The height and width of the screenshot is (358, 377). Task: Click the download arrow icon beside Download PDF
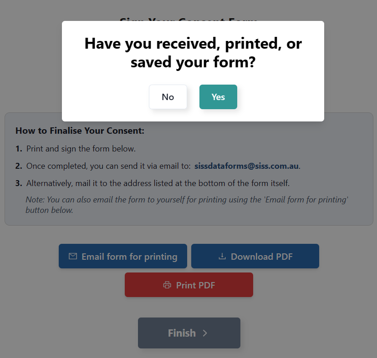click(222, 257)
